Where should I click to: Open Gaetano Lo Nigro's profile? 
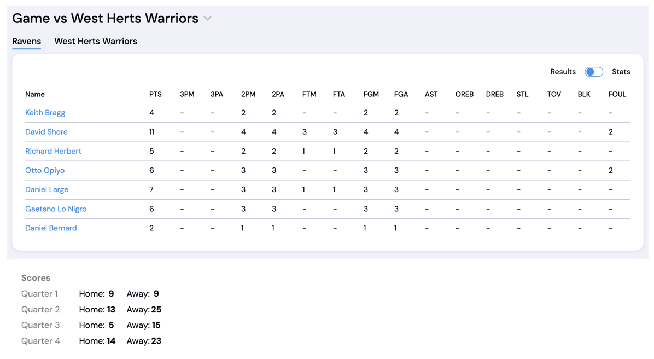56,209
